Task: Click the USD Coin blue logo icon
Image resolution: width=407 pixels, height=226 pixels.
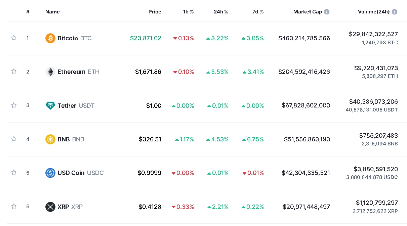Action: pos(50,173)
